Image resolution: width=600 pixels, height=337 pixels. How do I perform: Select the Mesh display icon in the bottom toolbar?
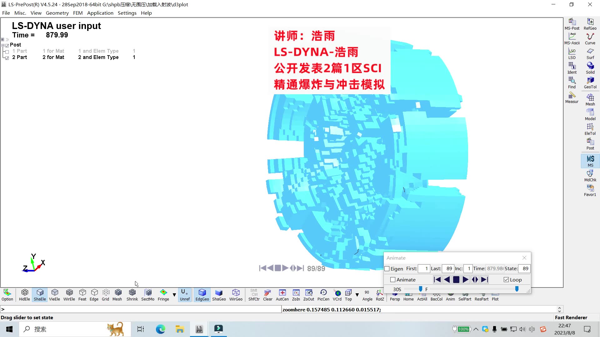pyautogui.click(x=117, y=294)
